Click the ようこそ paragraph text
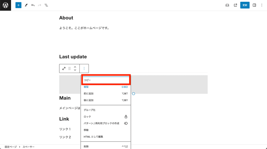267x149 pixels. point(84,28)
